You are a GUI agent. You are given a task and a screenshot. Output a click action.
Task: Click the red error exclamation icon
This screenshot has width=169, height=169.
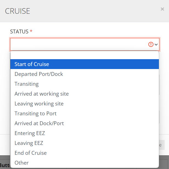pyautogui.click(x=151, y=44)
